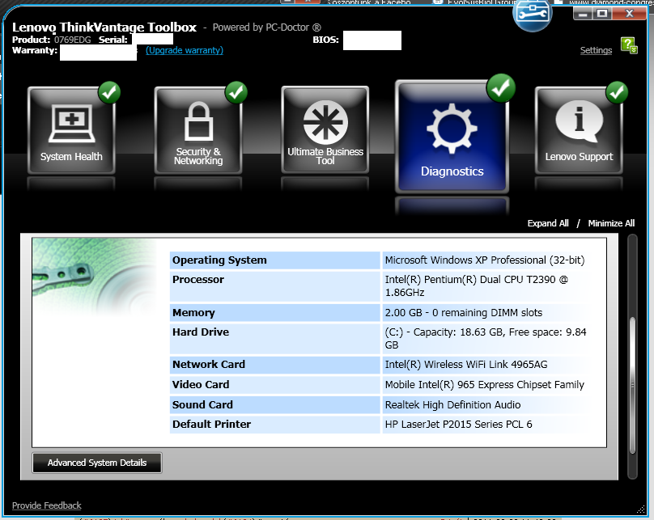Open the Provide Feedback link
654x520 pixels.
coord(47,505)
